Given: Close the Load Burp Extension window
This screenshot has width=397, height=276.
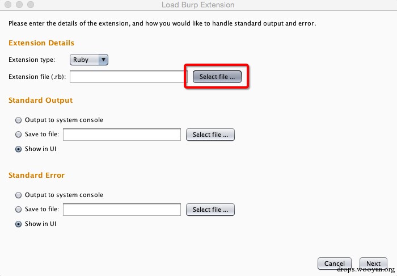Looking at the screenshot, I should click(7, 5).
